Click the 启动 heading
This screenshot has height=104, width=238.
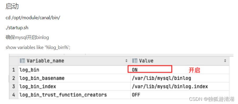(x=12, y=6)
